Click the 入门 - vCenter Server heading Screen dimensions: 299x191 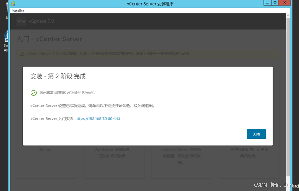(49, 39)
